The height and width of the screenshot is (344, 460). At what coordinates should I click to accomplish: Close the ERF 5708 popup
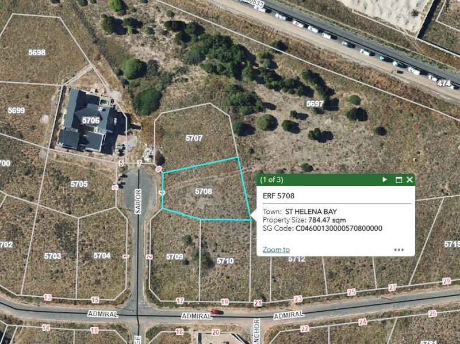[409, 179]
